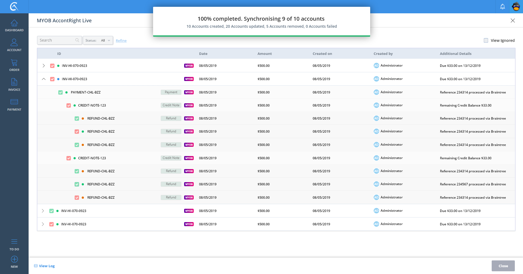Open notifications bell
This screenshot has width=523, height=274.
coord(502,7)
